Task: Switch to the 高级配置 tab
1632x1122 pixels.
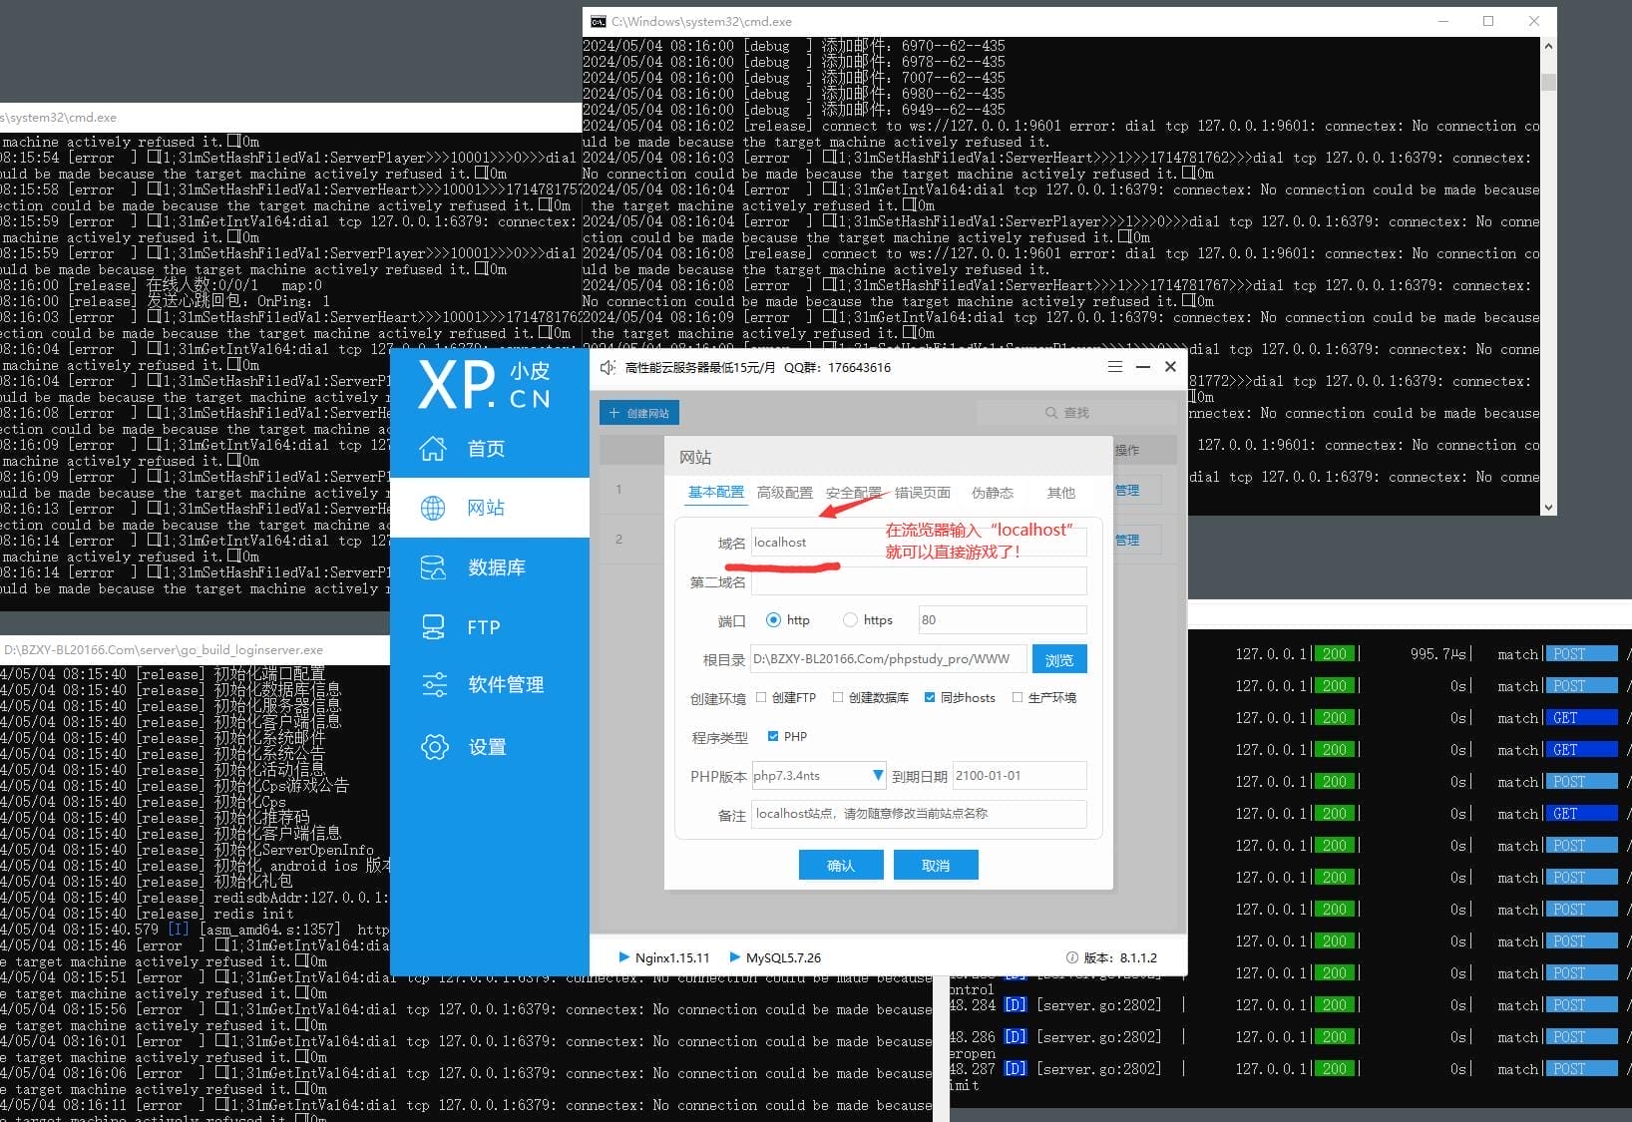Action: tap(784, 493)
